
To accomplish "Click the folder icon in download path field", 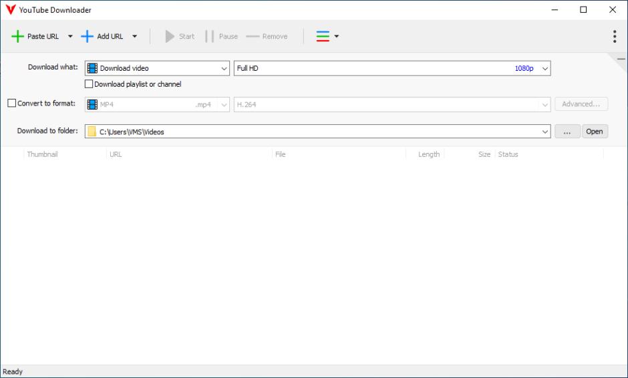I will (92, 132).
